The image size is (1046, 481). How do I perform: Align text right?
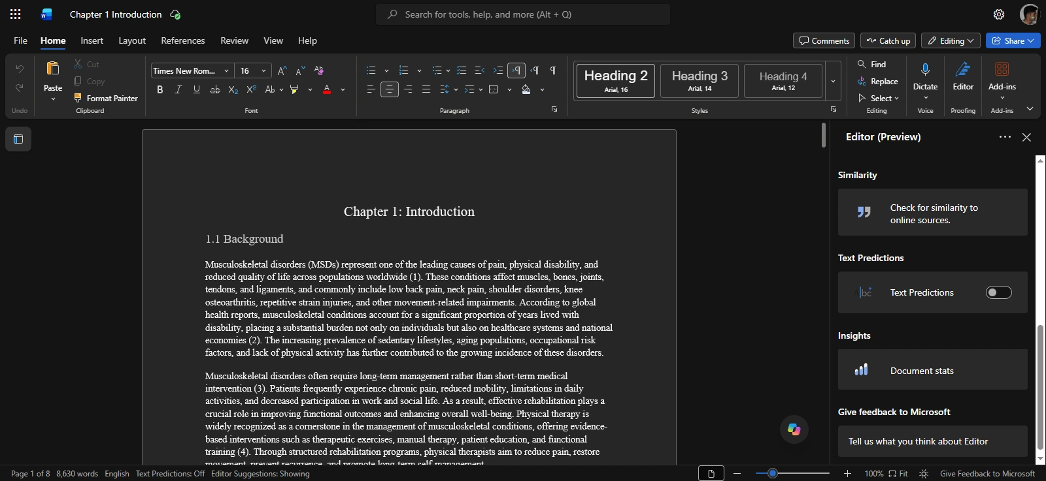pos(408,89)
